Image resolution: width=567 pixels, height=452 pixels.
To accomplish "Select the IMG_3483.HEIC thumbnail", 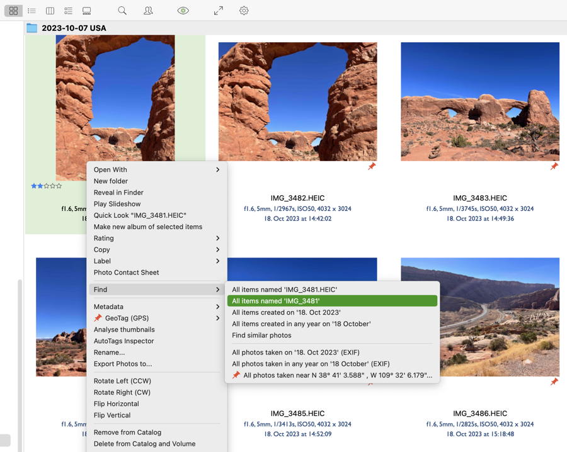I will click(x=480, y=101).
